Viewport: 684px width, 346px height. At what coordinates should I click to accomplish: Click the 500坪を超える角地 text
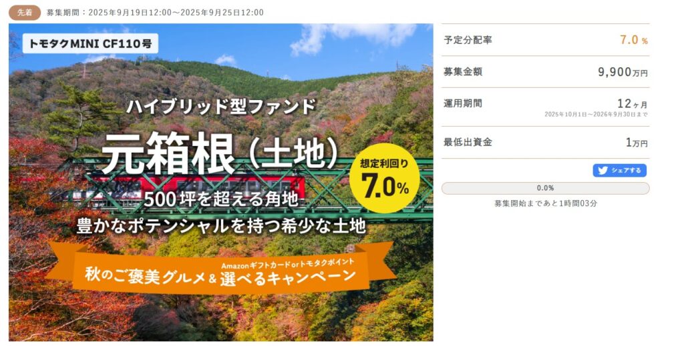221,199
